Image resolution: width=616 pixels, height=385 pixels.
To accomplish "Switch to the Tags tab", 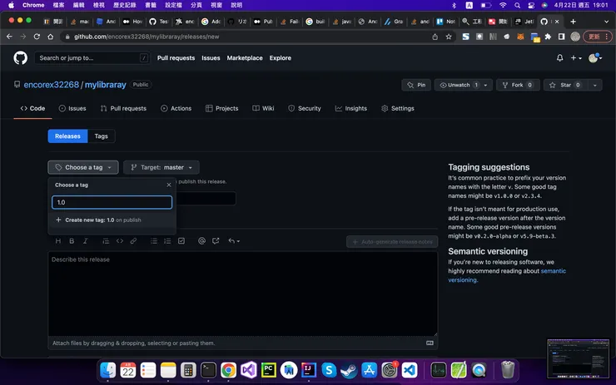I will click(101, 136).
